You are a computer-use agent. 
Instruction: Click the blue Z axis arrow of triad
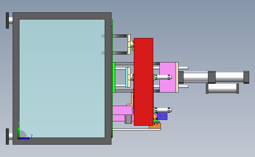coord(24,138)
